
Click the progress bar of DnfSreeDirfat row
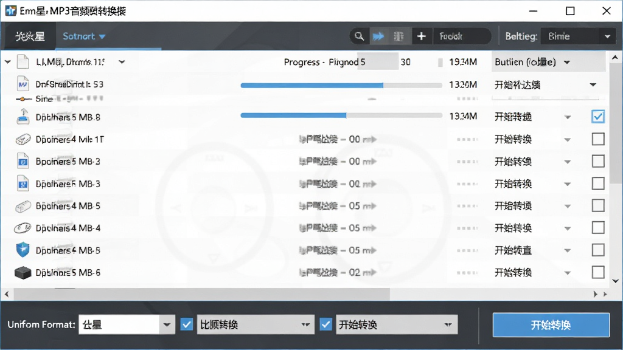(341, 85)
